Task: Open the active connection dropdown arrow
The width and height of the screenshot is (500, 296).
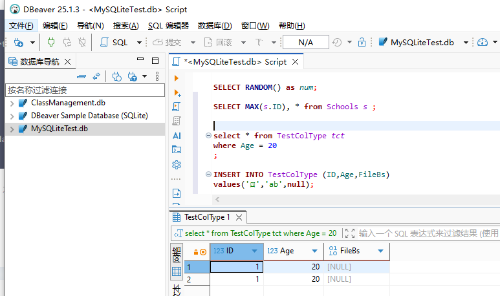Action: [466, 43]
